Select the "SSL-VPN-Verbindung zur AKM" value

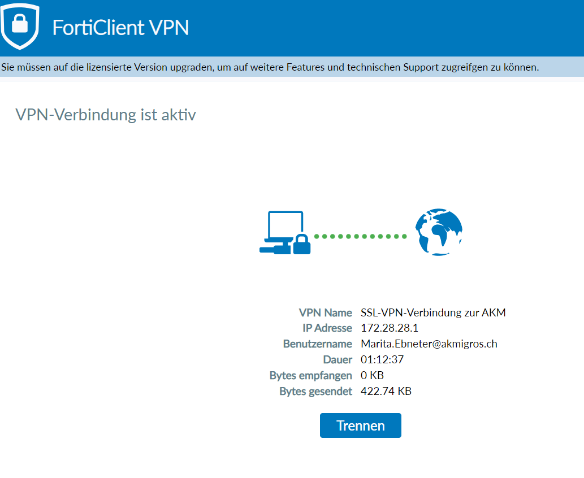click(x=433, y=312)
